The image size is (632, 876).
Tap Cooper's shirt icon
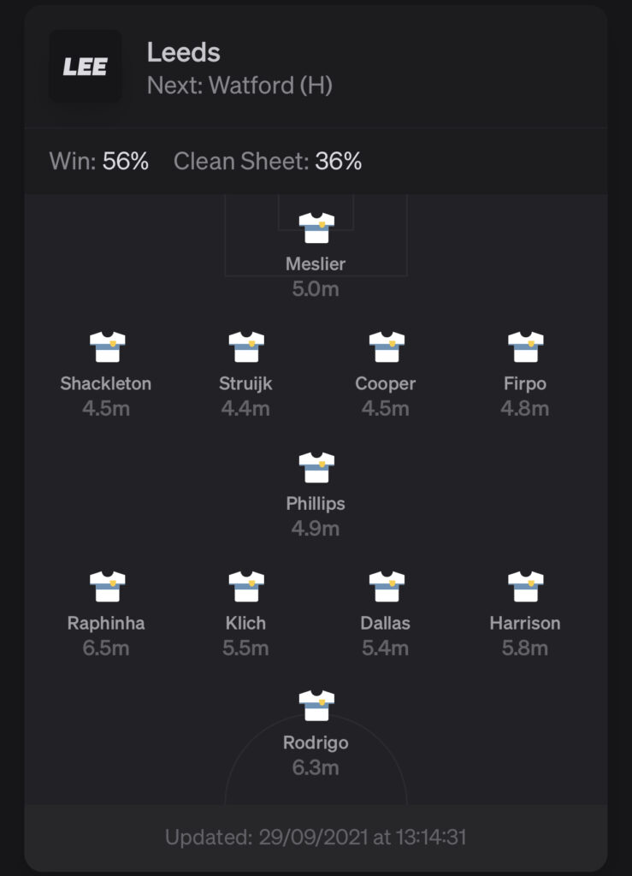pos(387,347)
